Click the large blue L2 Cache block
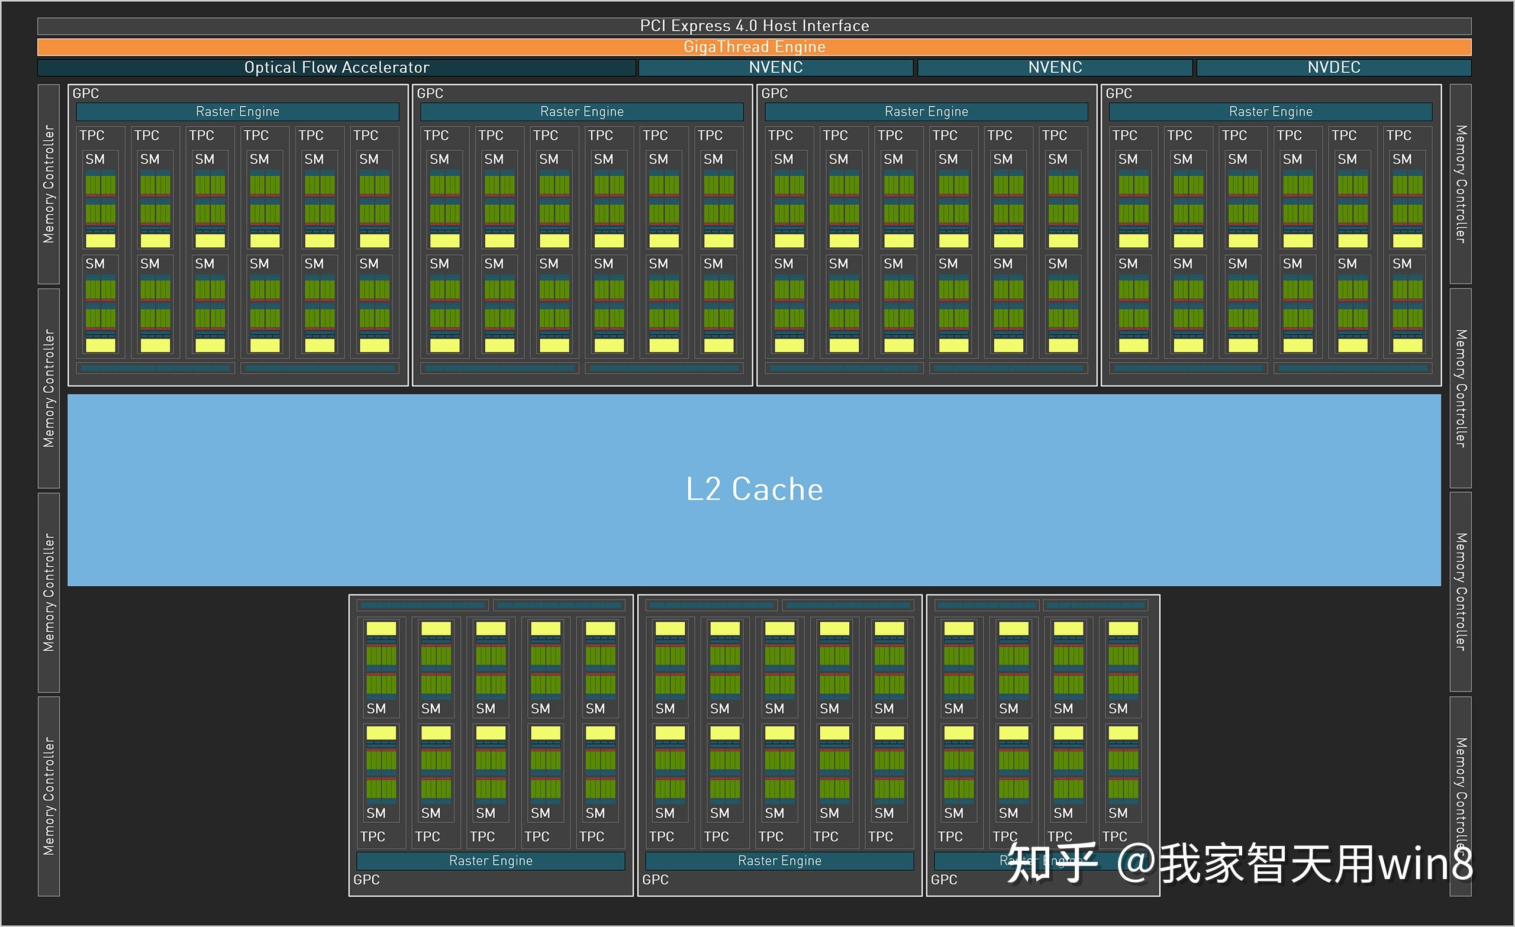 755,489
